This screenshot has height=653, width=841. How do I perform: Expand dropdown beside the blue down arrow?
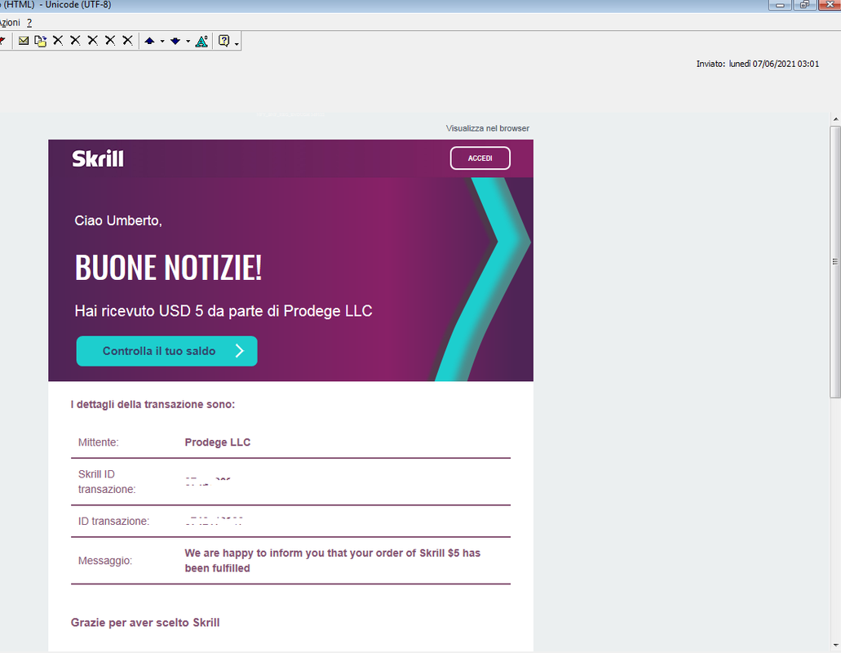click(x=188, y=42)
